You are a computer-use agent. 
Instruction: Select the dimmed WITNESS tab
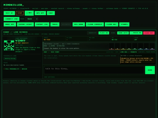pyautogui.click(x=66, y=24)
